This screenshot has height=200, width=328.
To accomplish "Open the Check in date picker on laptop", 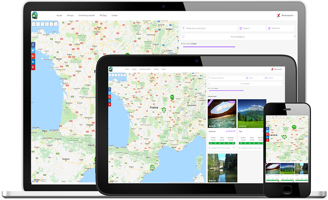I will coord(252,28).
